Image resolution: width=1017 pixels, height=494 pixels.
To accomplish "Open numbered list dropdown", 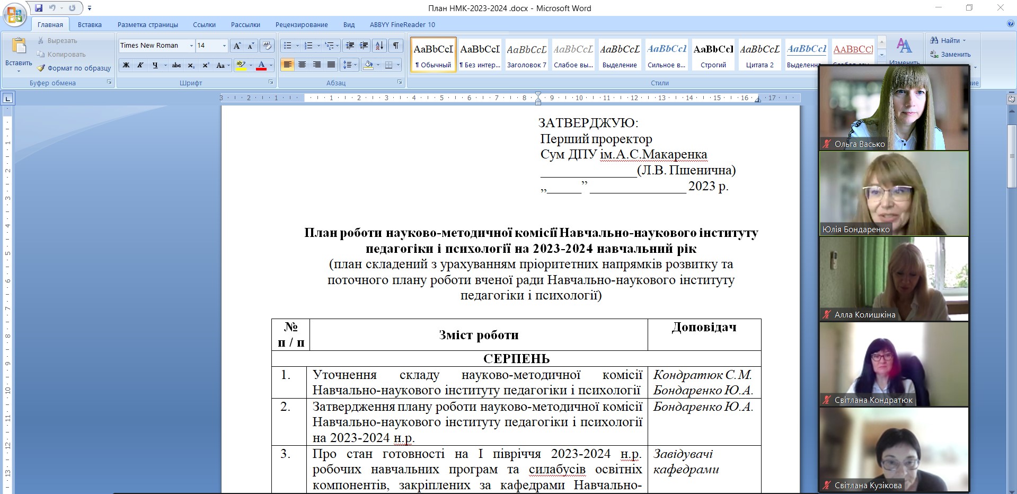I will click(x=318, y=46).
